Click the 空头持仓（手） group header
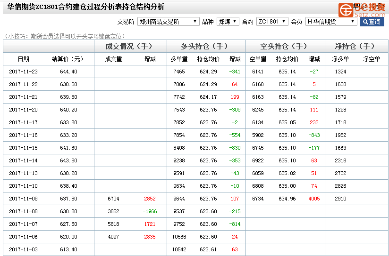Viewport: 389px width, 256px height. click(x=285, y=46)
